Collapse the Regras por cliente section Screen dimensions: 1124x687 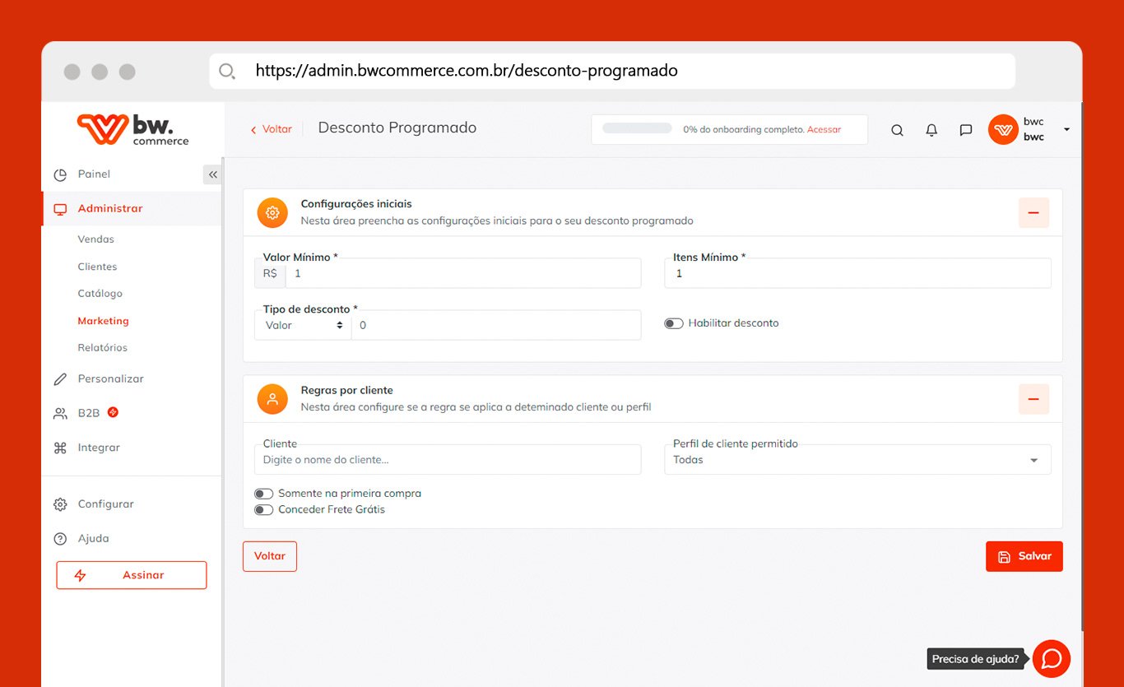tap(1033, 399)
